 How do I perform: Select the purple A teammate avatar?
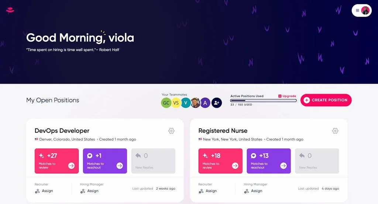click(206, 103)
